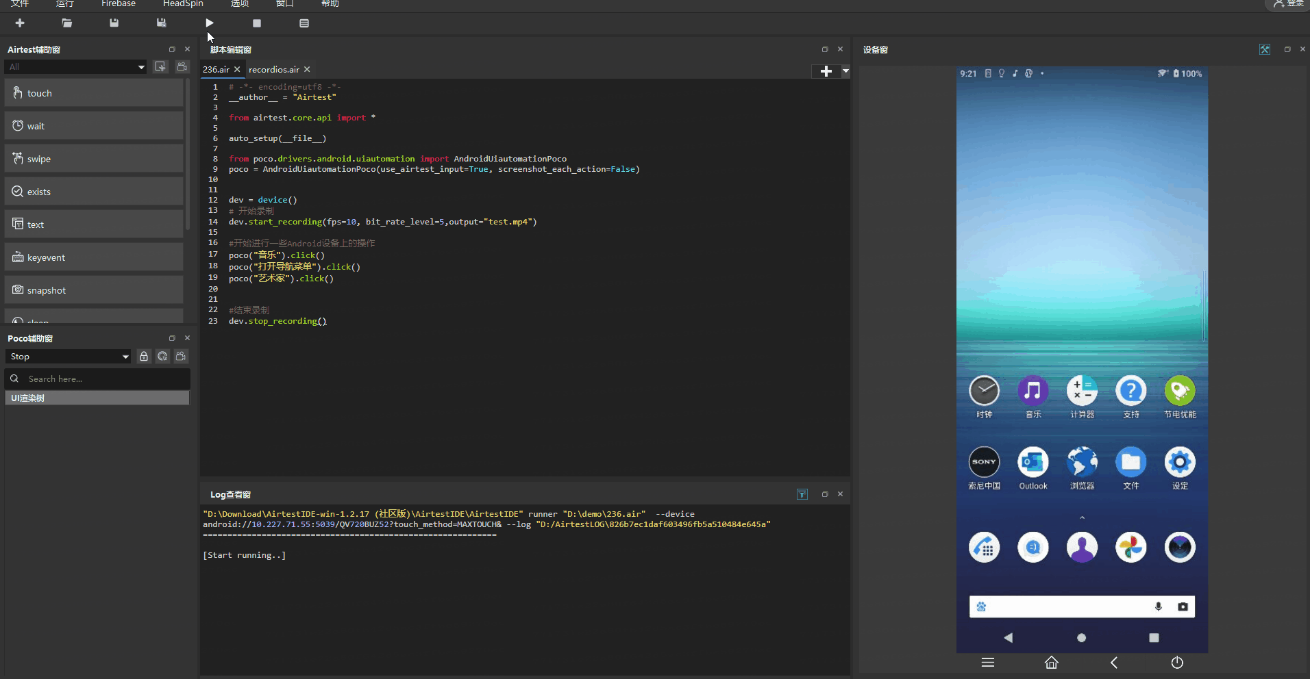Open the All dropdown in Airtest panel

[75, 66]
